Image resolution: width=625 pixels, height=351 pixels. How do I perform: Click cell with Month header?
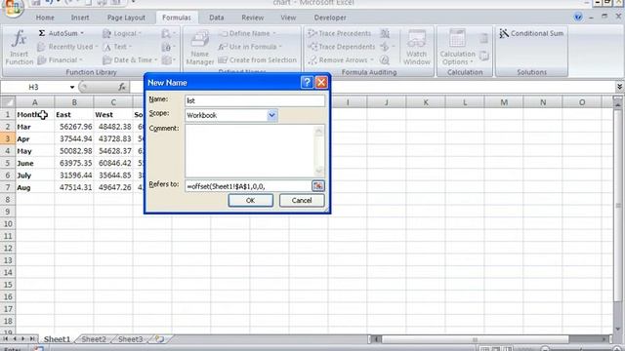tap(35, 115)
